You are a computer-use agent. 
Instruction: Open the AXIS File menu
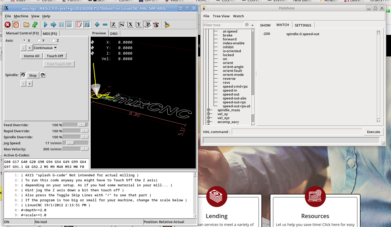coord(8,16)
